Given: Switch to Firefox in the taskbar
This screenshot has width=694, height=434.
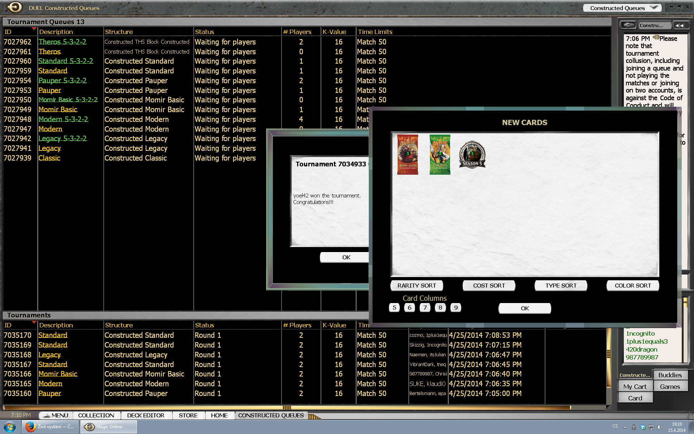Looking at the screenshot, I should 50,427.
